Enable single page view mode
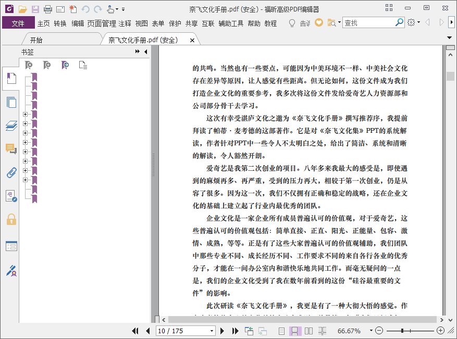This screenshot has width=457, height=339. pyautogui.click(x=281, y=331)
